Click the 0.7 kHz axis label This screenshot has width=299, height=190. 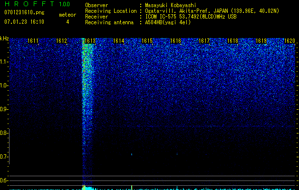pos(3,157)
